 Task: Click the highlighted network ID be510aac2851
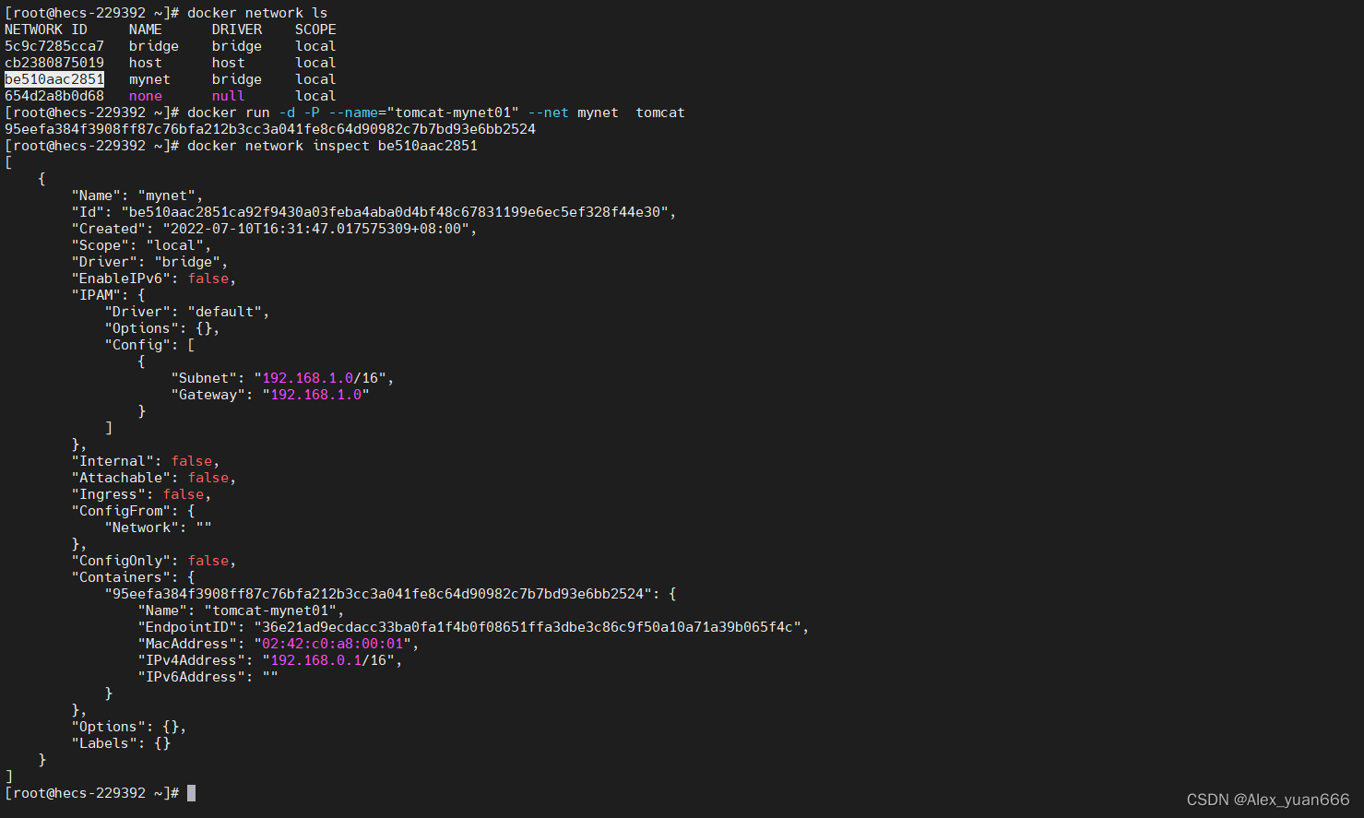[54, 79]
